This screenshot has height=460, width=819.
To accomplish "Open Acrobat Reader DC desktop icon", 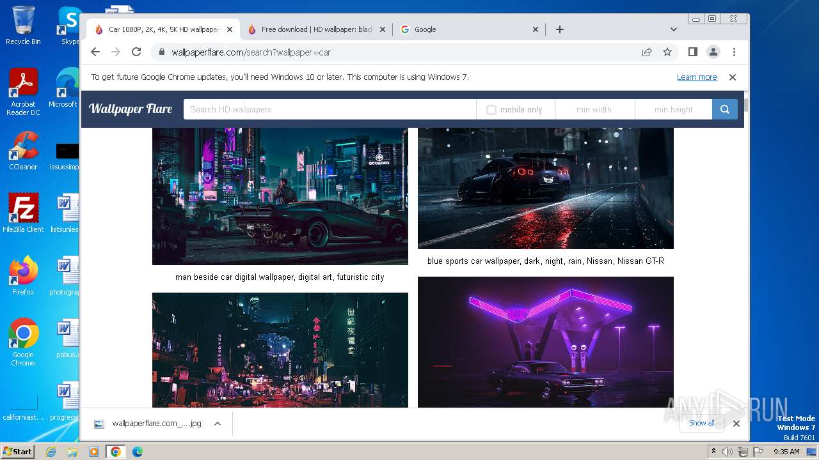I will (23, 92).
